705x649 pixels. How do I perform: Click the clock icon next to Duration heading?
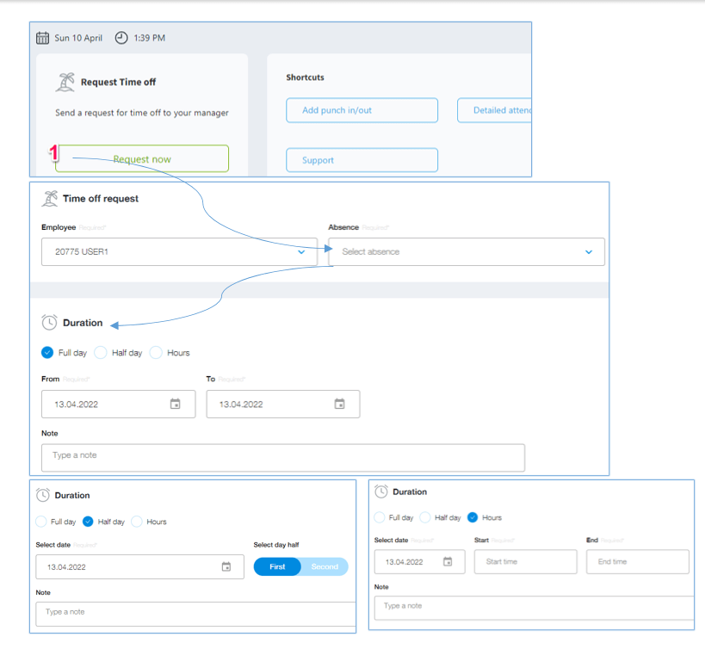pyautogui.click(x=49, y=322)
